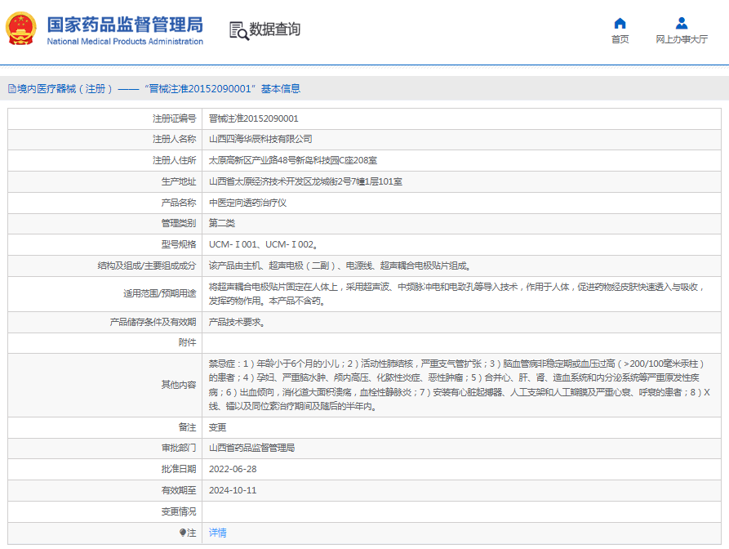Open the 网上办事大厅 navigation label
The width and height of the screenshot is (729, 549).
pos(682,39)
